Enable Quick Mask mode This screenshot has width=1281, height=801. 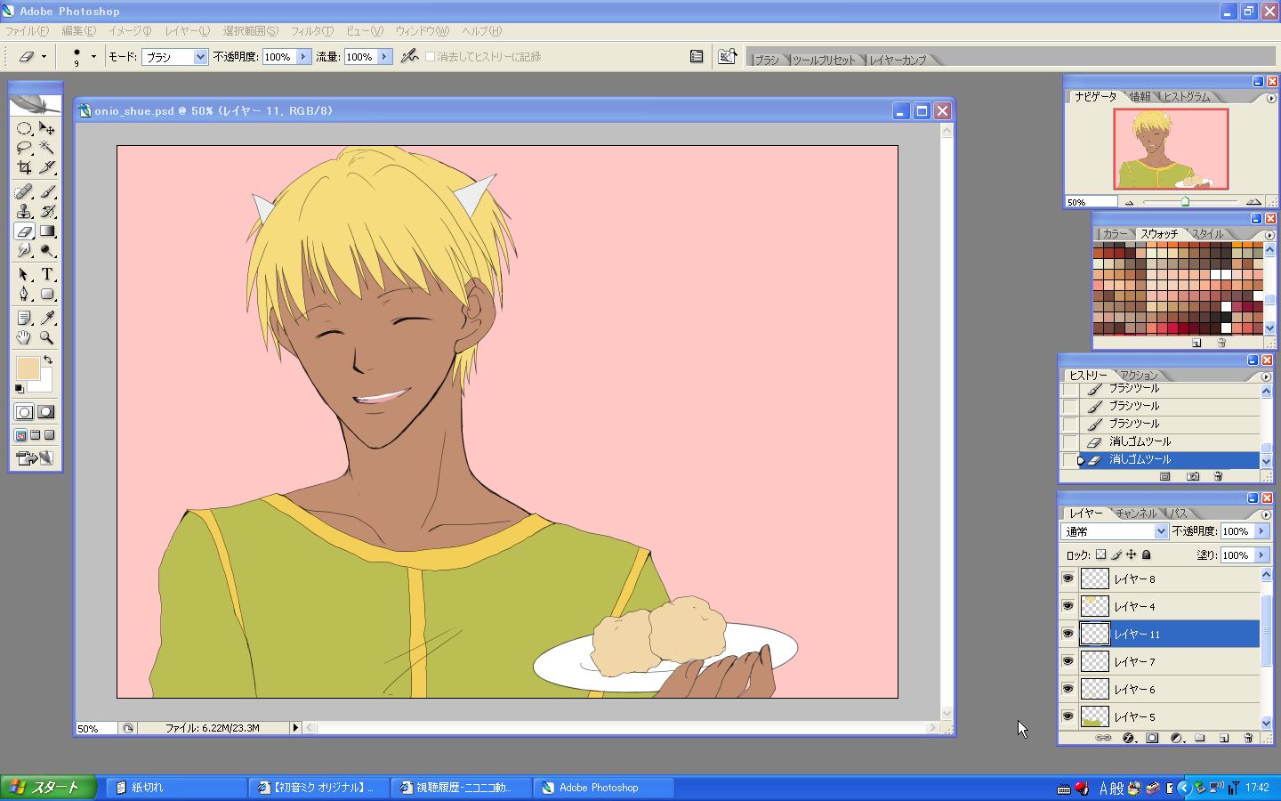click(x=45, y=412)
